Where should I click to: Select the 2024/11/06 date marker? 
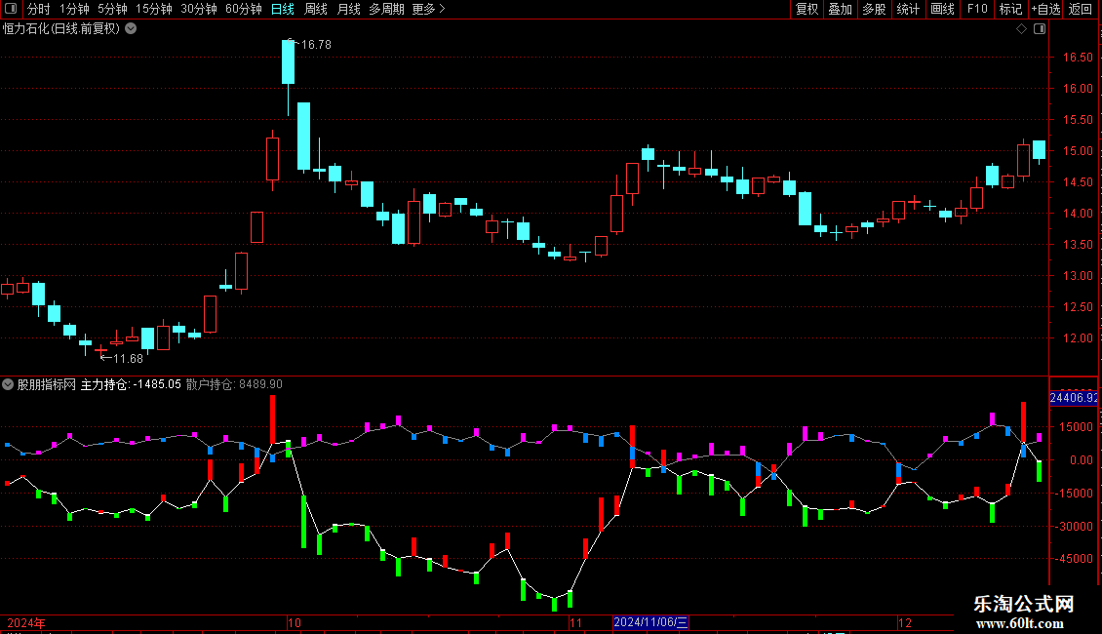coord(650,622)
